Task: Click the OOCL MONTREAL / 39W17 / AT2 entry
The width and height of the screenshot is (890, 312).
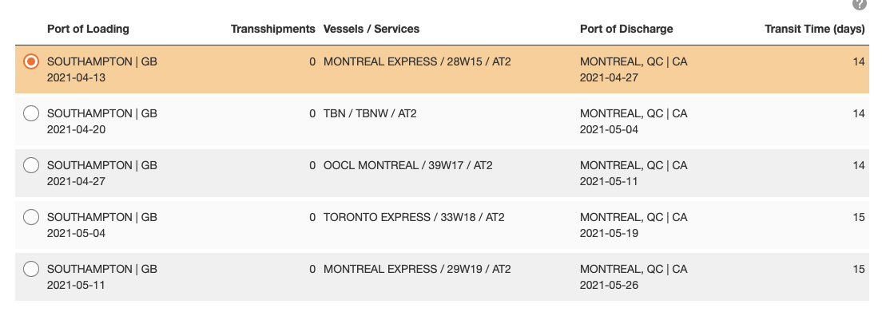Action: coord(408,165)
